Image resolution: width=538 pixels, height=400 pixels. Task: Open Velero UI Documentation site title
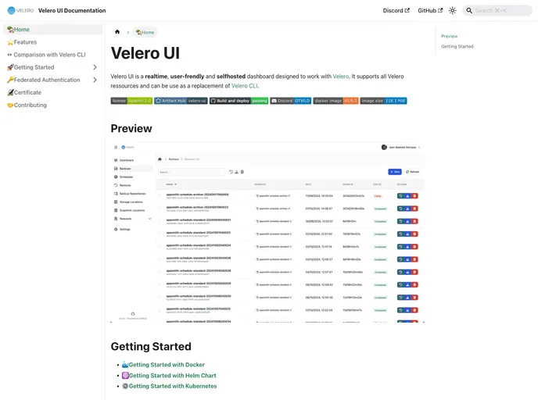click(x=72, y=11)
